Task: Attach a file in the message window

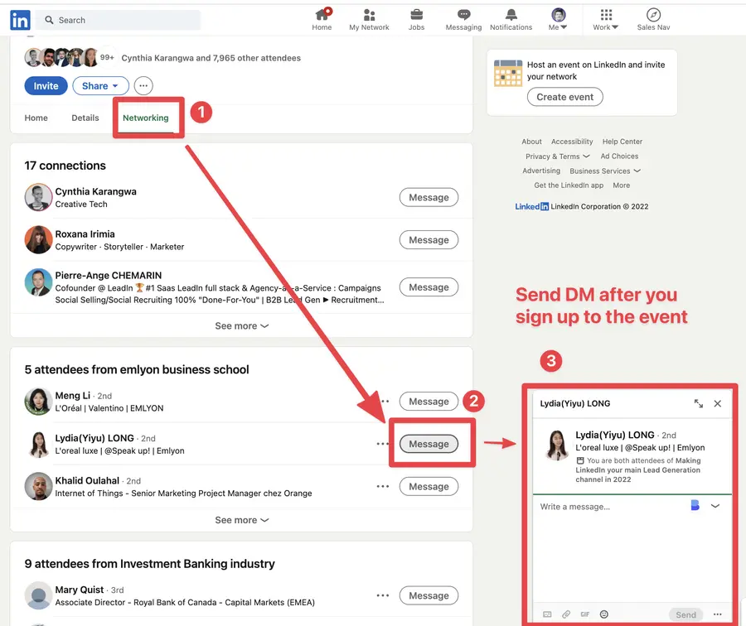Action: pos(565,614)
